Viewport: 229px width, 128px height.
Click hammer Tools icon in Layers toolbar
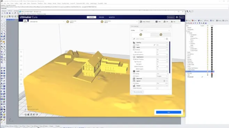203,23
